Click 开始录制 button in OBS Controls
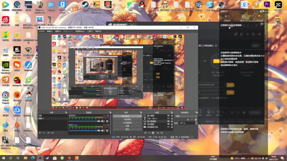Viewport: 287px width, 161px height. [x=127, y=119]
